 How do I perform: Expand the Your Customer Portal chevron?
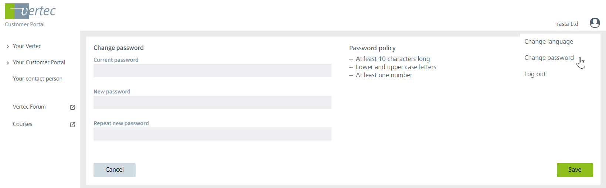coord(8,63)
